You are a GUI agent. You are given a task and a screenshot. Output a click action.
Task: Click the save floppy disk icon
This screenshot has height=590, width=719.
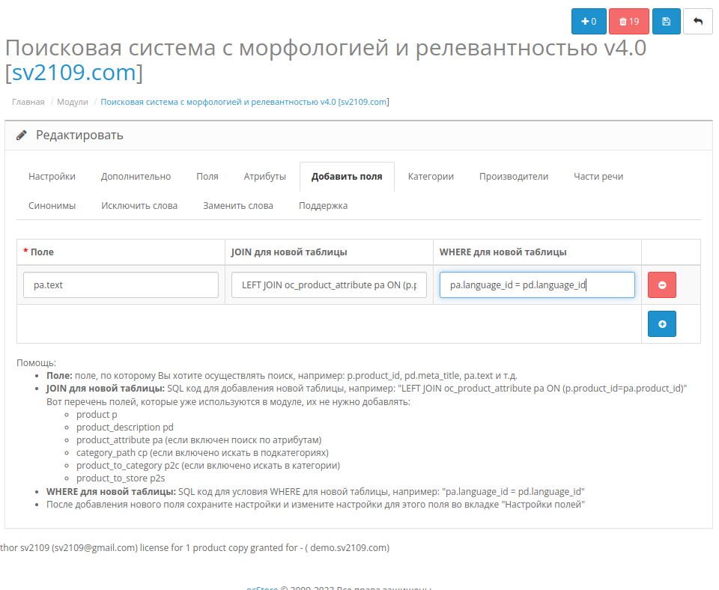(666, 22)
